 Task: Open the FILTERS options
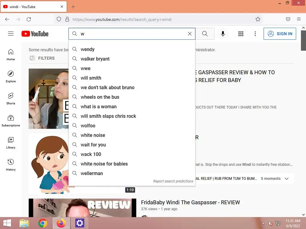(x=42, y=58)
